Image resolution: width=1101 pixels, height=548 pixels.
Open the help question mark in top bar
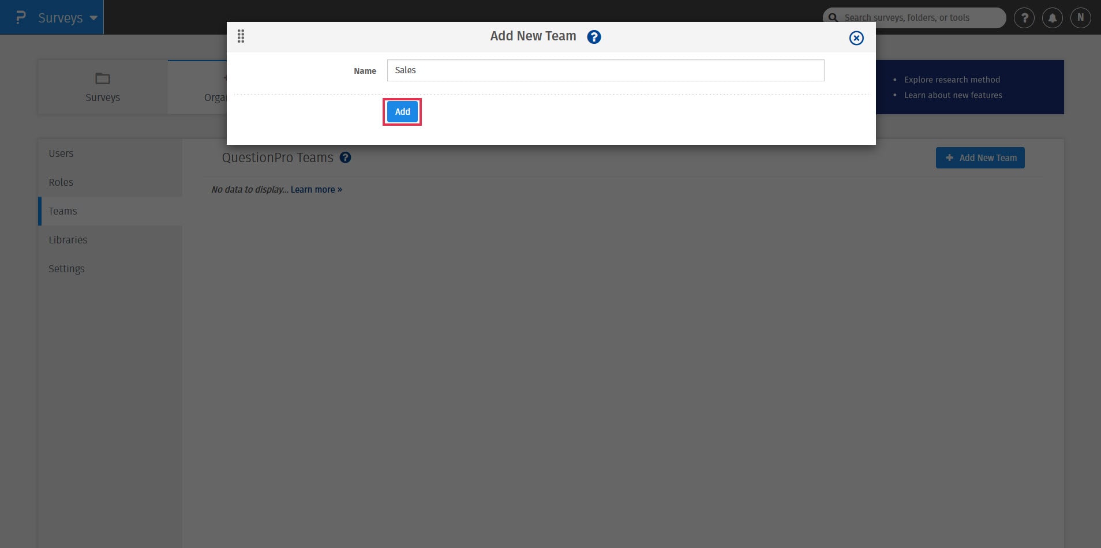pos(1024,18)
